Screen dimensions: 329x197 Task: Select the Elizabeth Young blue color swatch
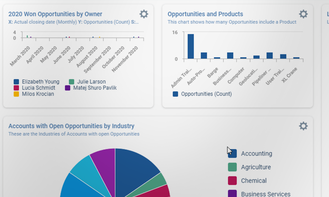click(16, 82)
